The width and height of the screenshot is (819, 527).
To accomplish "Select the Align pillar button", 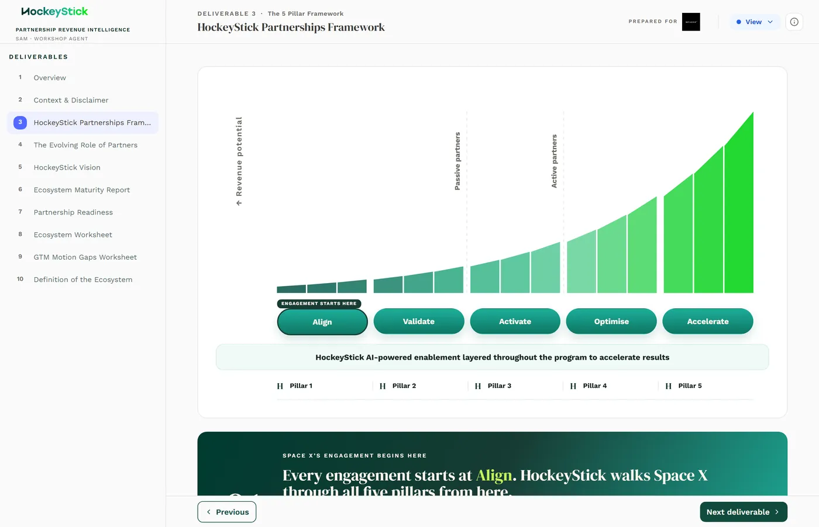I will pos(322,322).
